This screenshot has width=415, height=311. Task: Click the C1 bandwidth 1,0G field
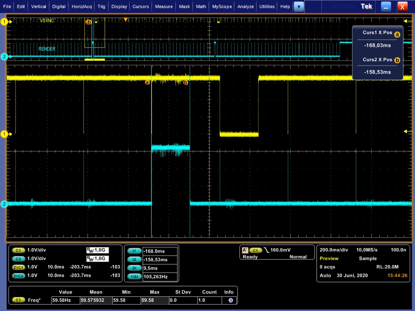tap(97, 250)
